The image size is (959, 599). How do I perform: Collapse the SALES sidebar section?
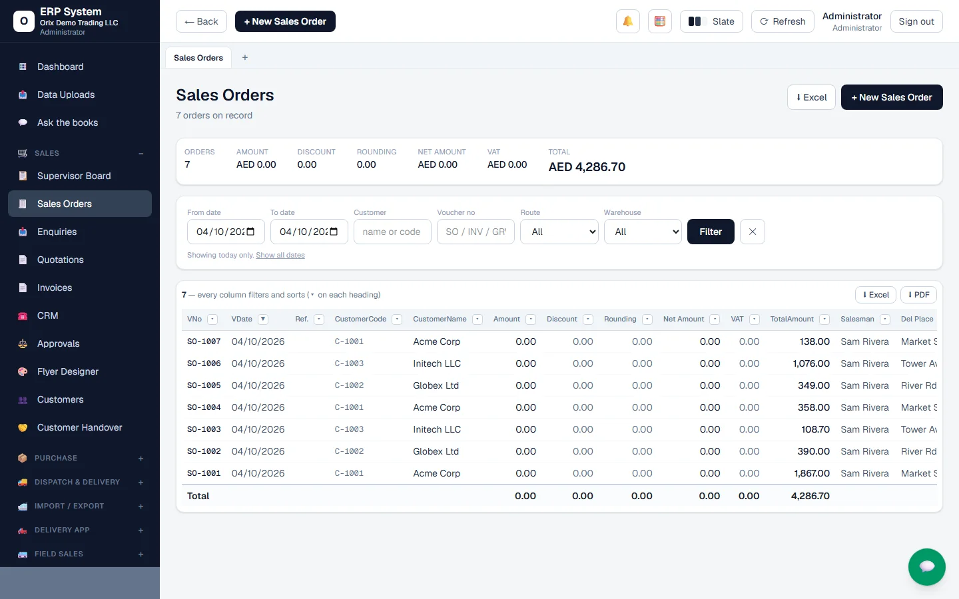[x=141, y=153]
